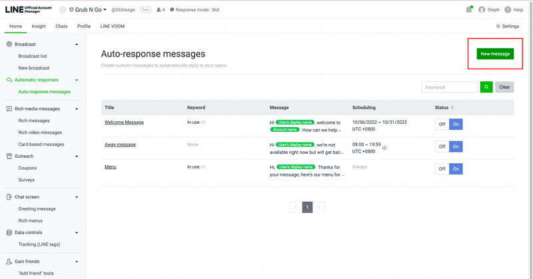
Task: Click the shield icon next to Grub N Go
Action: [71, 10]
